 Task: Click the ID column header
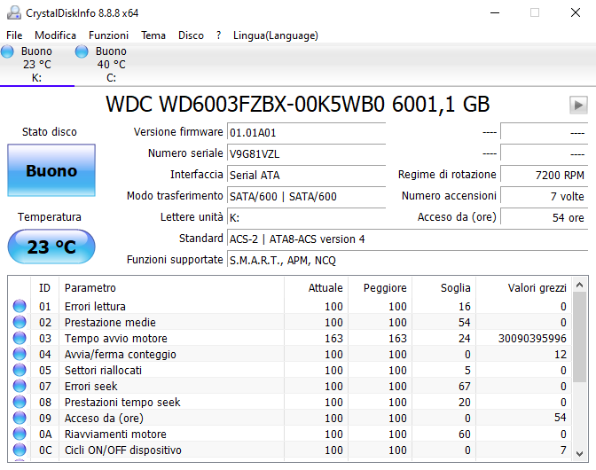pyautogui.click(x=44, y=287)
